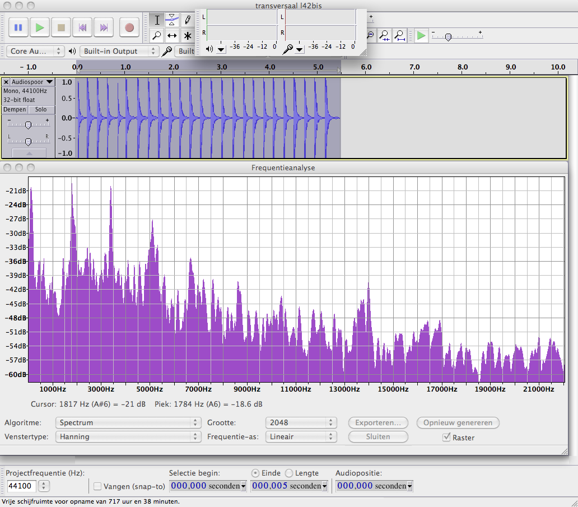Viewport: 578px width, 507px height.
Task: Toggle the Vangen (snap-to) checkbox
Action: point(97,486)
